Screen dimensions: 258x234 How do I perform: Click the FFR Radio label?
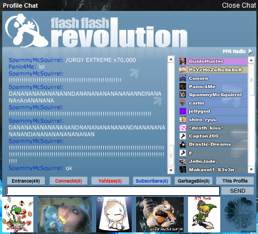click(x=234, y=51)
